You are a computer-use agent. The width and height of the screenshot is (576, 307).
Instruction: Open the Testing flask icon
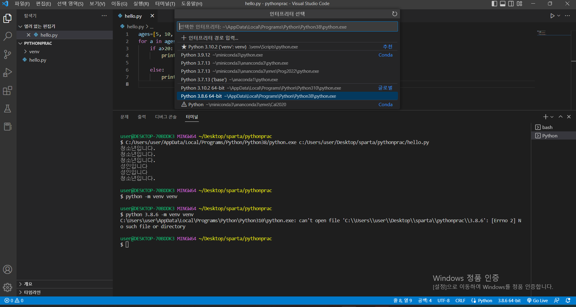point(8,109)
